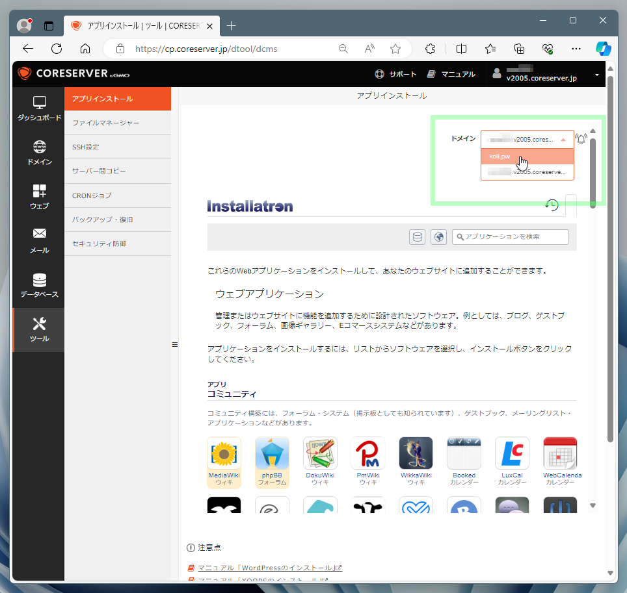Collapse the domain dropdown combo box
Image resolution: width=627 pixels, height=593 pixels.
point(527,140)
